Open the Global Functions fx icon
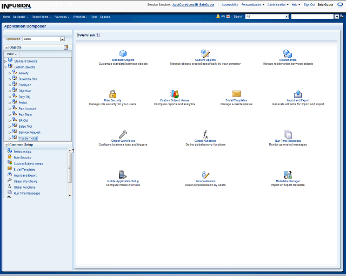The width and height of the screenshot is (346, 276). tap(205, 134)
